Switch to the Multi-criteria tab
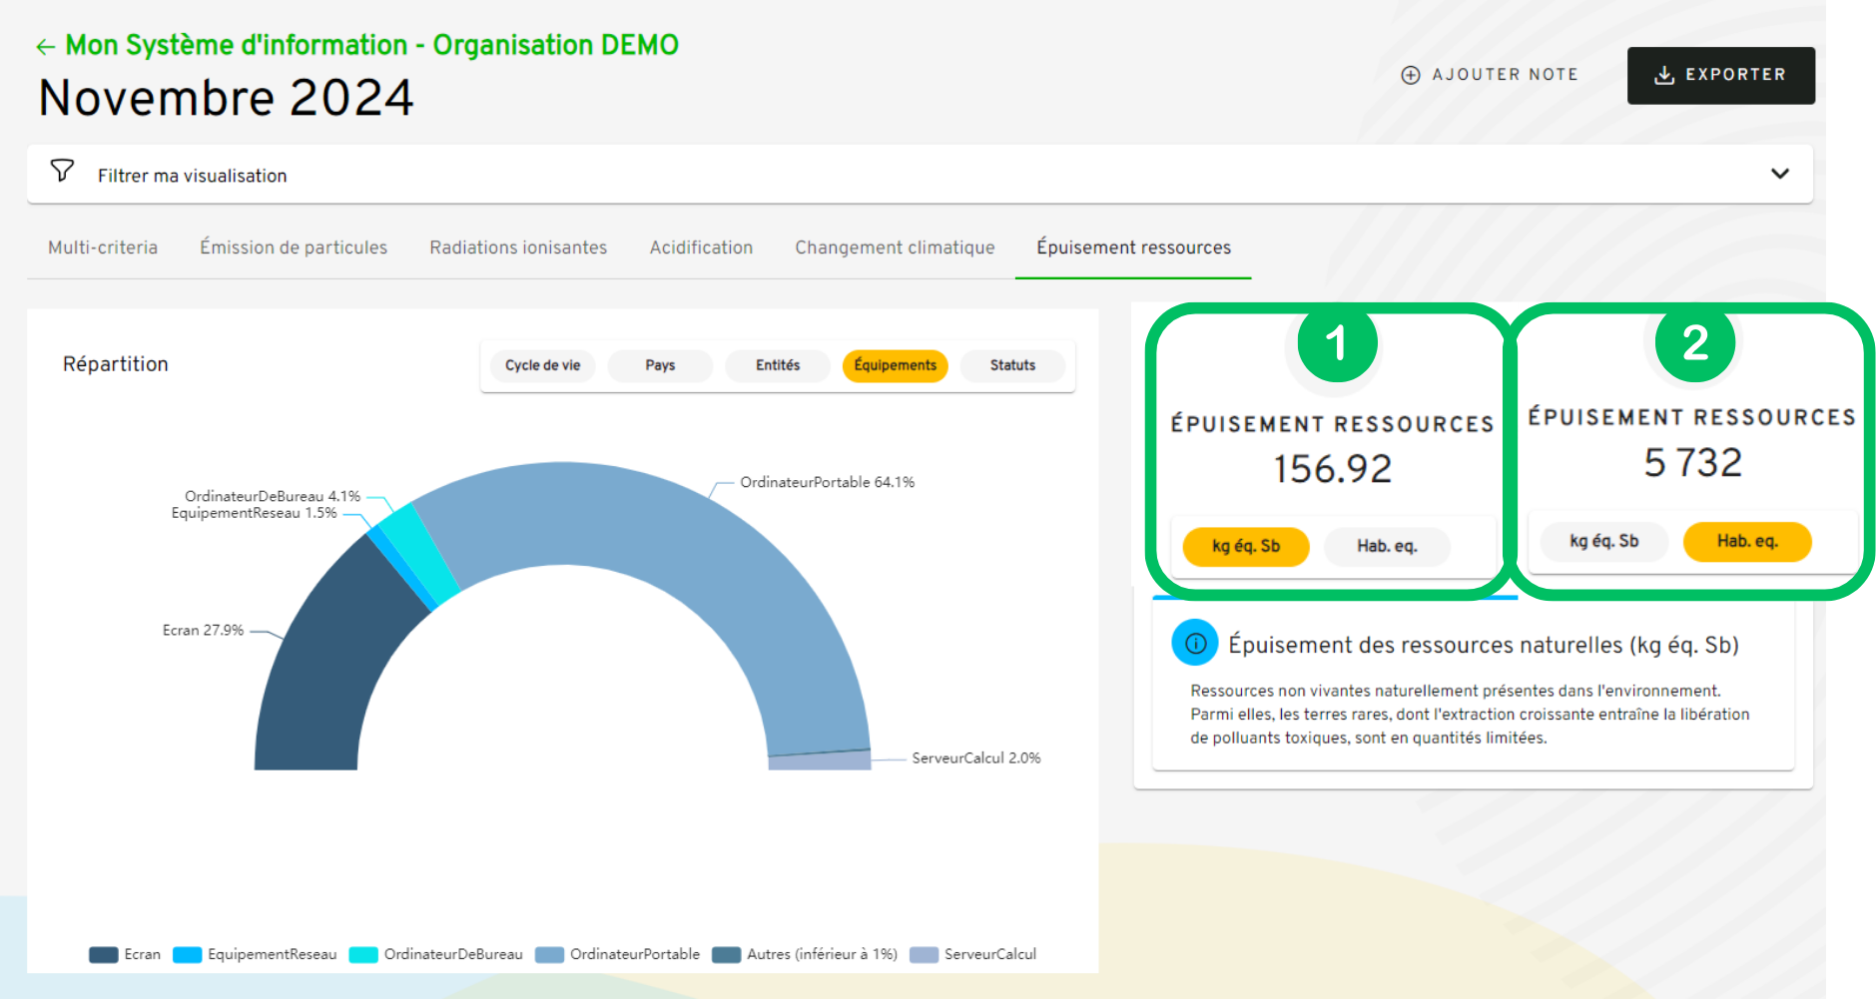 (103, 248)
